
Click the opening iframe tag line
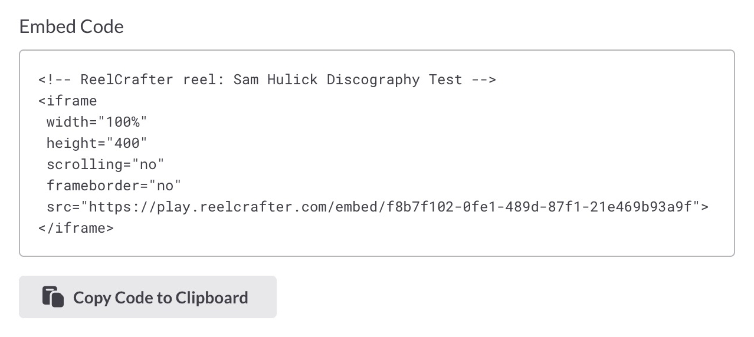pyautogui.click(x=67, y=101)
